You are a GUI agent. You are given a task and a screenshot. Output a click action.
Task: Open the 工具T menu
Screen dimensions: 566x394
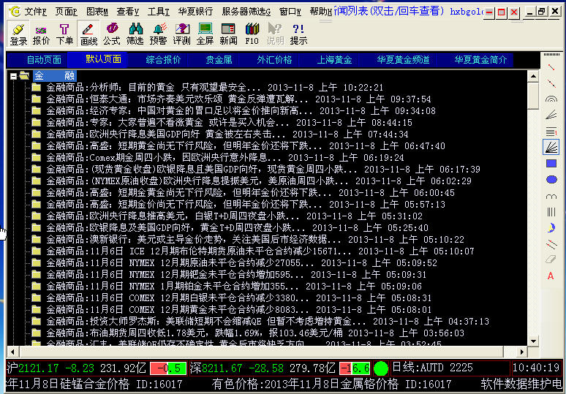click(158, 12)
